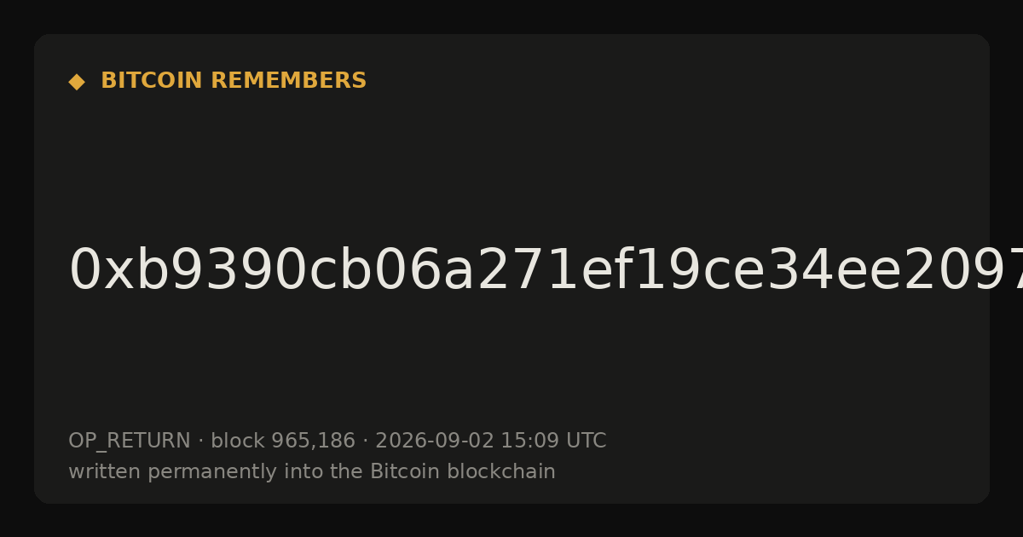Click the words 'Bitcoin blockchain' in footer
Viewport: 1023px width, 537px height.
click(463, 472)
